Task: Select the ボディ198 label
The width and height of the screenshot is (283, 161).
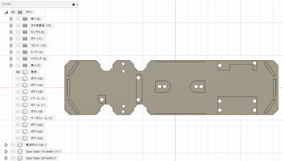Action: pyautogui.click(x=37, y=111)
